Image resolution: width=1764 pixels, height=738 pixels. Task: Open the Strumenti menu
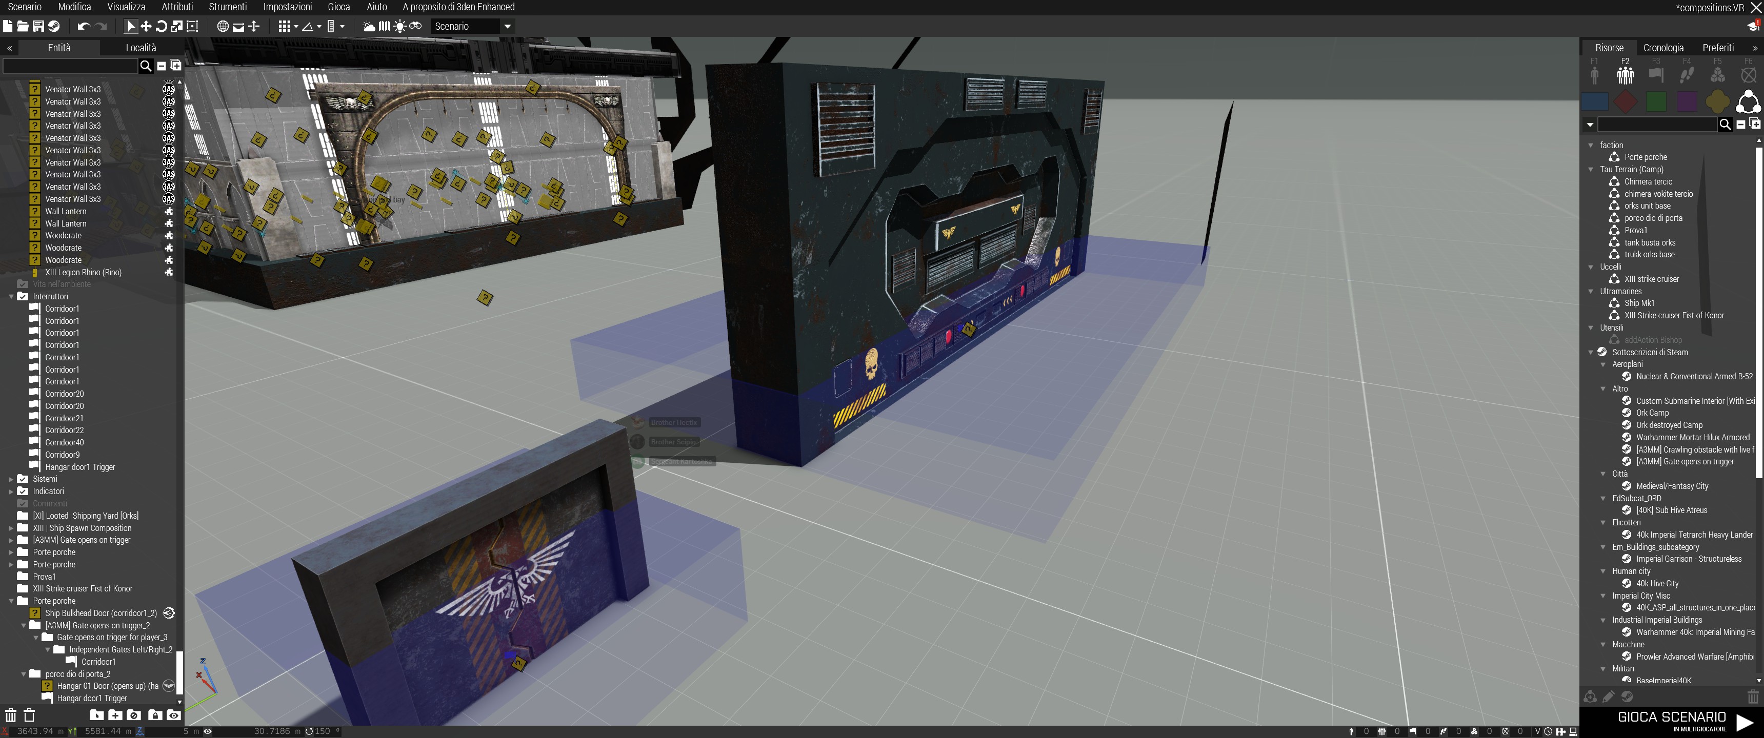point(227,7)
